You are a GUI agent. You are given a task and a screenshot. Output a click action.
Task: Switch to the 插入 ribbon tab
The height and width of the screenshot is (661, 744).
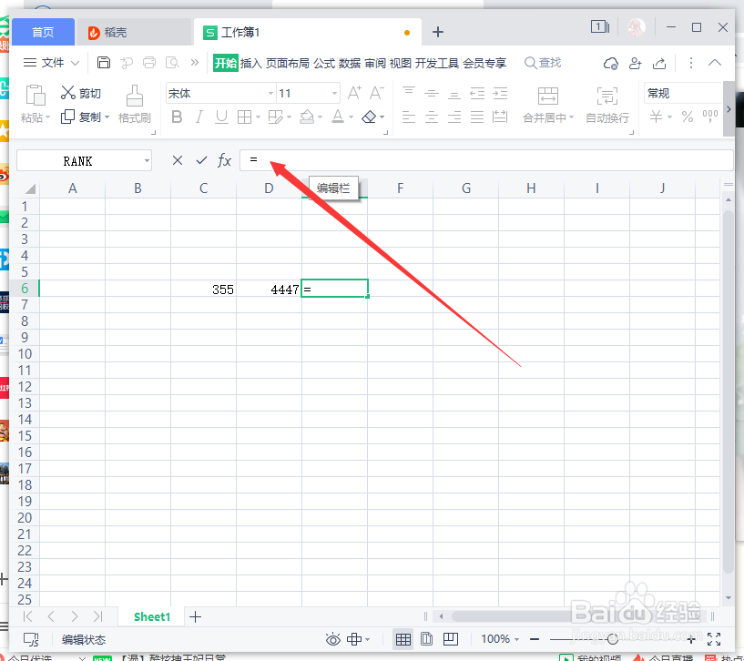(251, 63)
